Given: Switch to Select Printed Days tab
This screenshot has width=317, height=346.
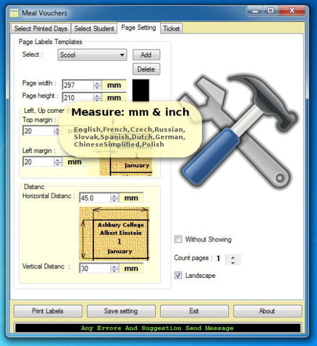Looking at the screenshot, I should pos(41,28).
